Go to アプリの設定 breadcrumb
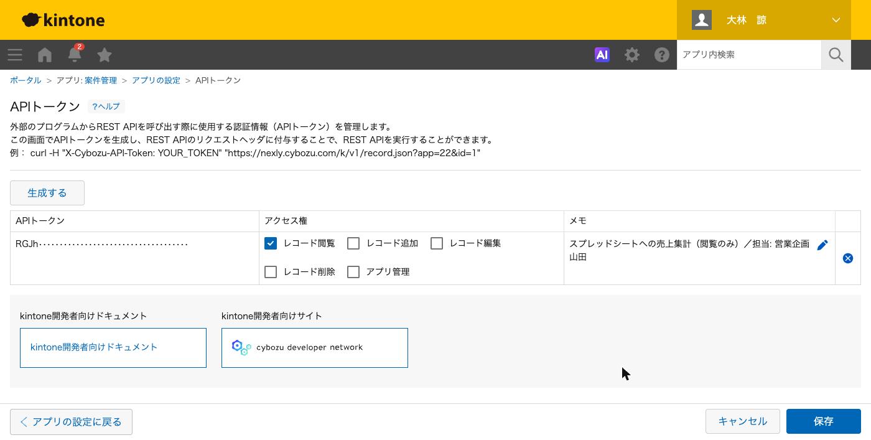 [x=156, y=80]
